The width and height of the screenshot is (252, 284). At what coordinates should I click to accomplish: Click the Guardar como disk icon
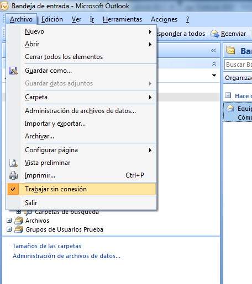13,71
